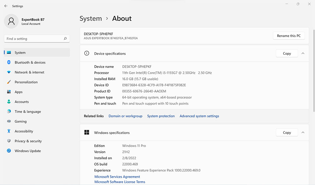The height and width of the screenshot is (185, 315).
Task: Click the back arrow in Settings
Action: point(6,6)
